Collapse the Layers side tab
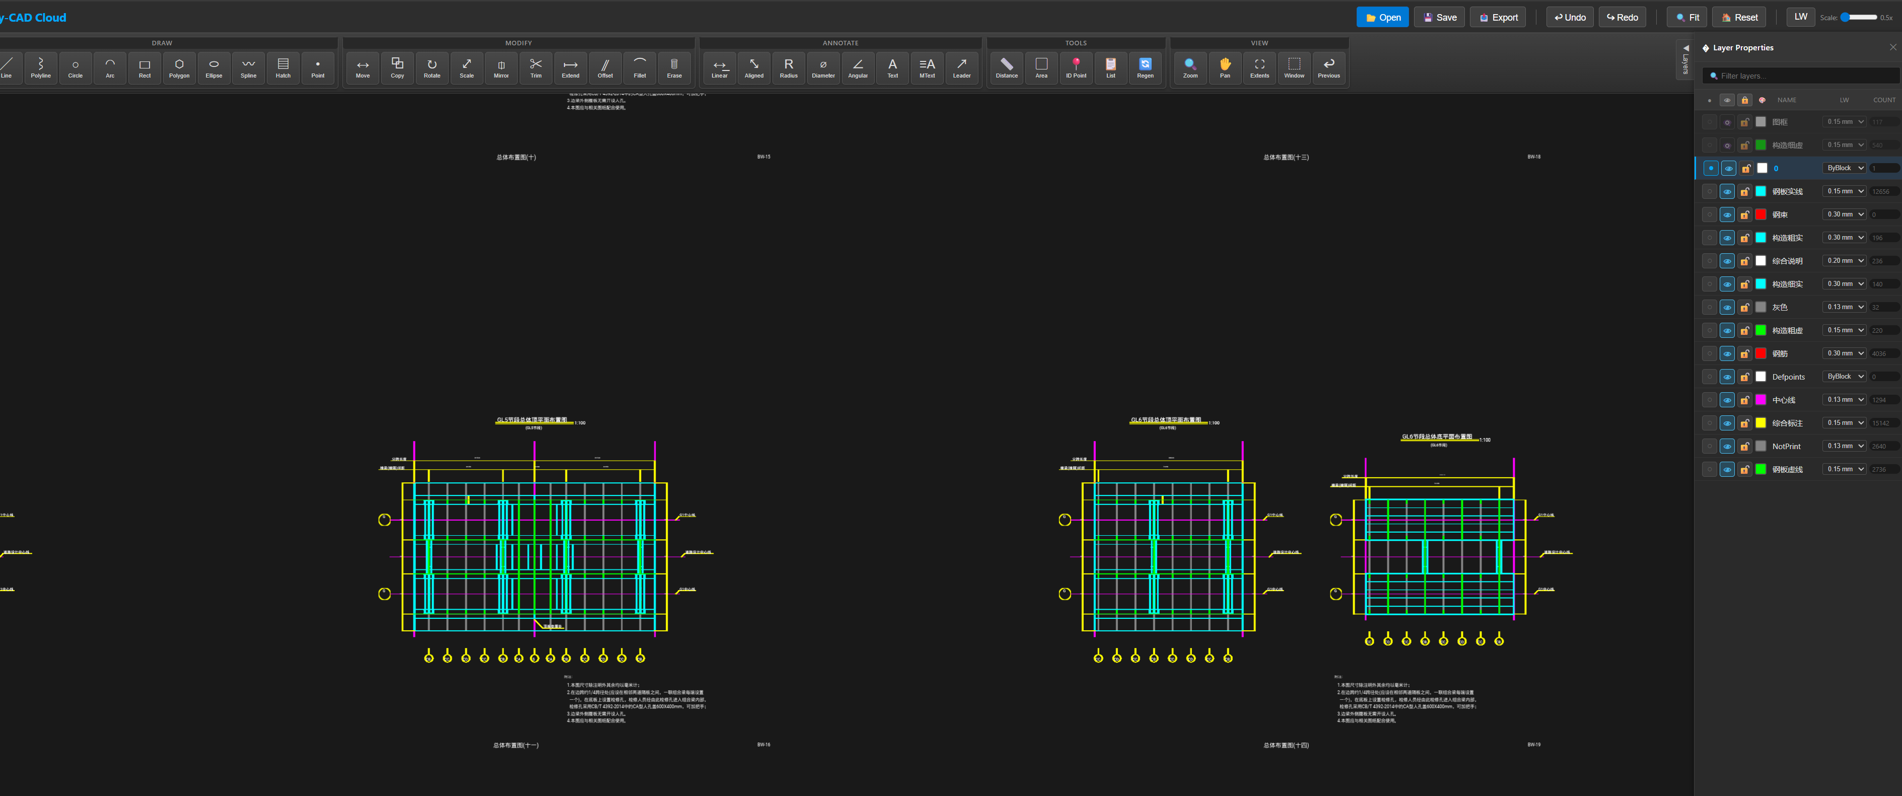Viewport: 1902px width, 796px height. click(1685, 59)
